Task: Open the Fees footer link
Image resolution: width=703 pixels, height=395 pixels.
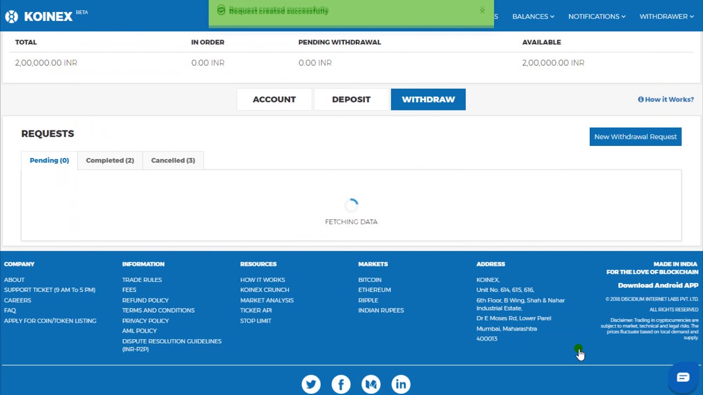Action: 129,290
